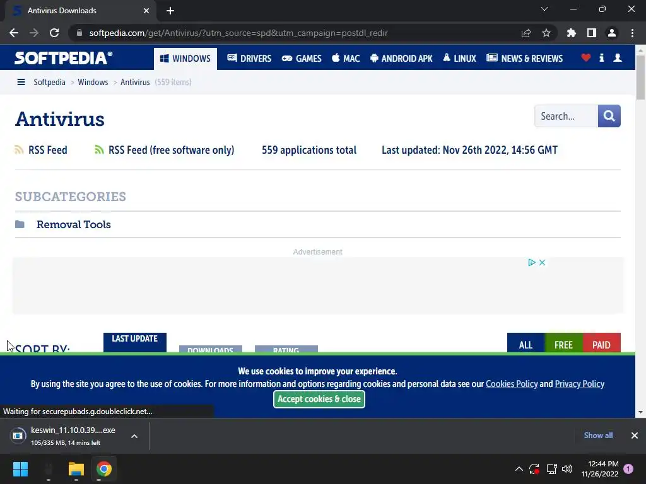Accept cookies & close banner
The height and width of the screenshot is (484, 646).
pos(319,399)
